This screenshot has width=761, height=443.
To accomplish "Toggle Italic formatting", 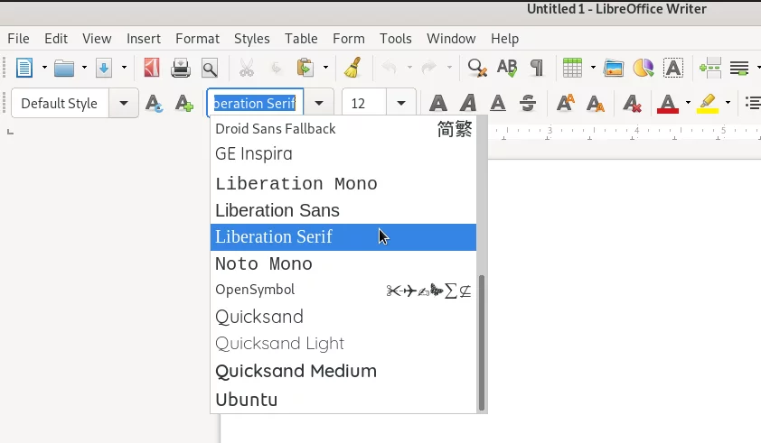I will [x=468, y=103].
